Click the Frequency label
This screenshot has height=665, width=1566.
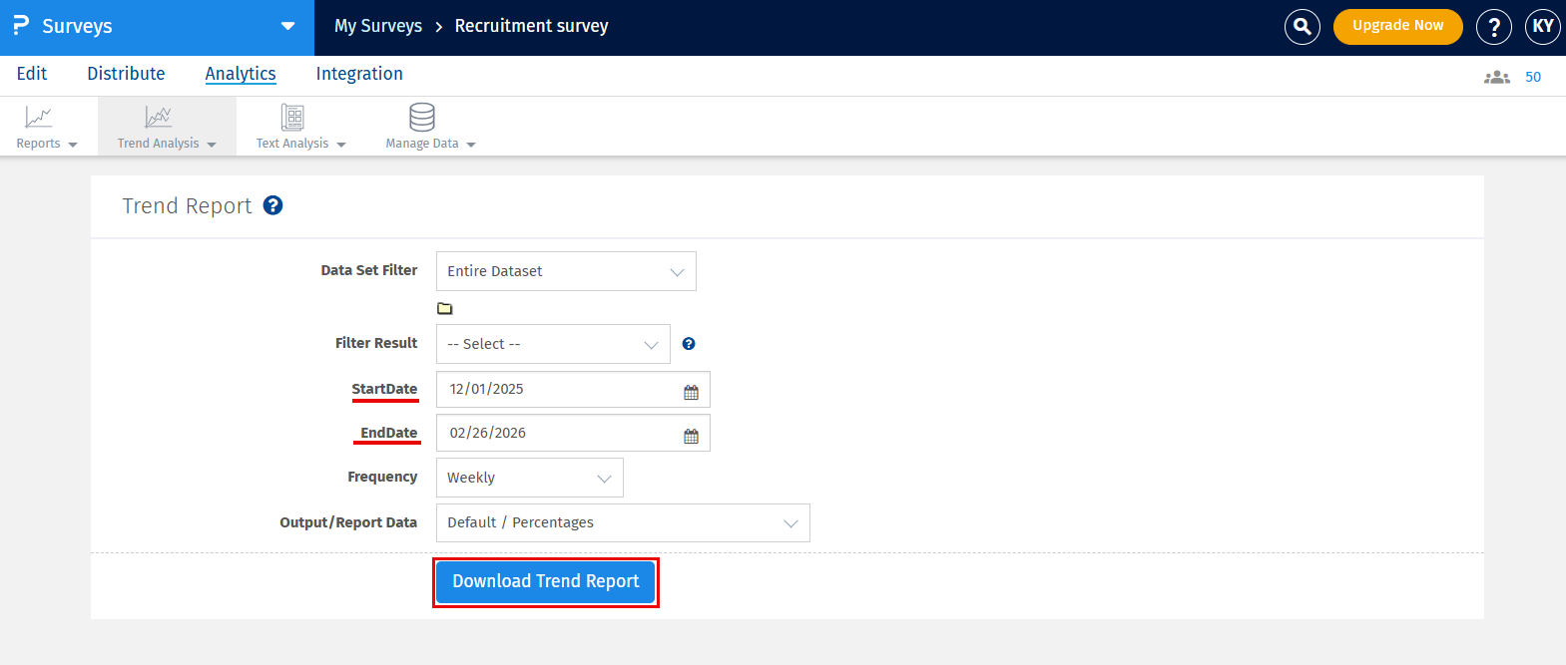pyautogui.click(x=382, y=477)
